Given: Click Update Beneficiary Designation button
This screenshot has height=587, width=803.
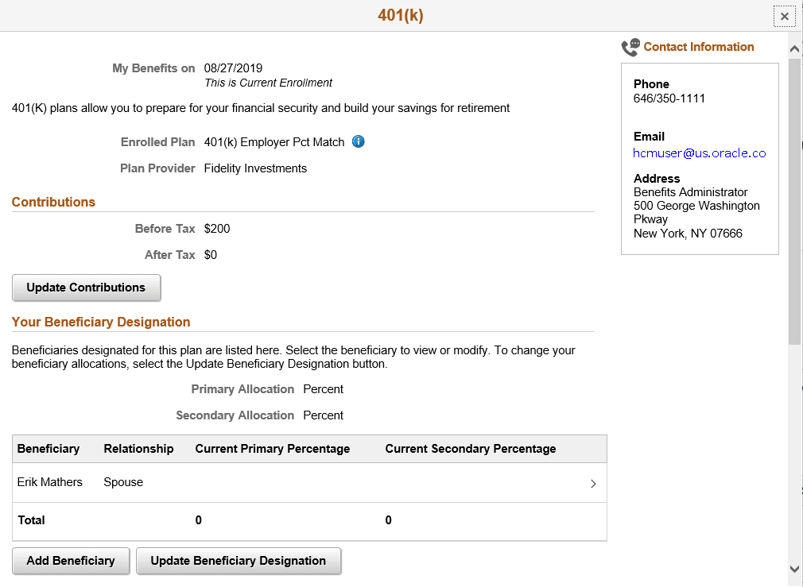Looking at the screenshot, I should 239,561.
